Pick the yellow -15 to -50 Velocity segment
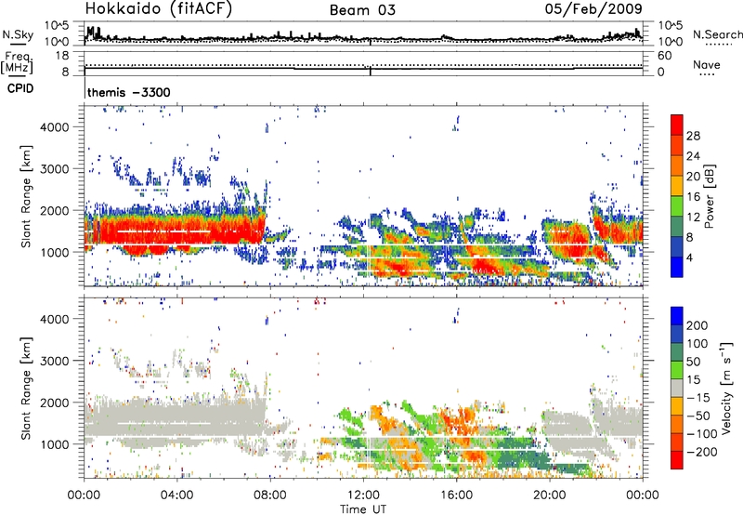Image resolution: width=743 pixels, height=515 pixels. (x=677, y=406)
